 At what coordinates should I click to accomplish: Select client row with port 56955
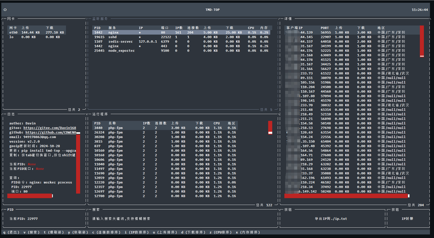coord(352,33)
